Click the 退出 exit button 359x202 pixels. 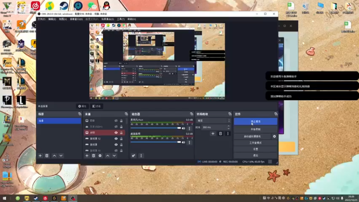point(255,155)
